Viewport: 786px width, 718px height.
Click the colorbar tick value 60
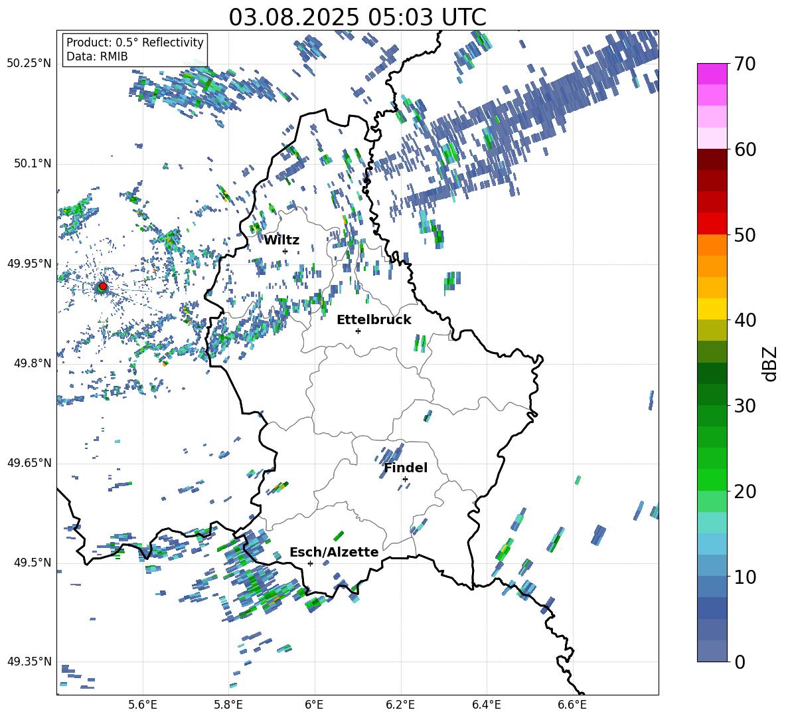745,149
